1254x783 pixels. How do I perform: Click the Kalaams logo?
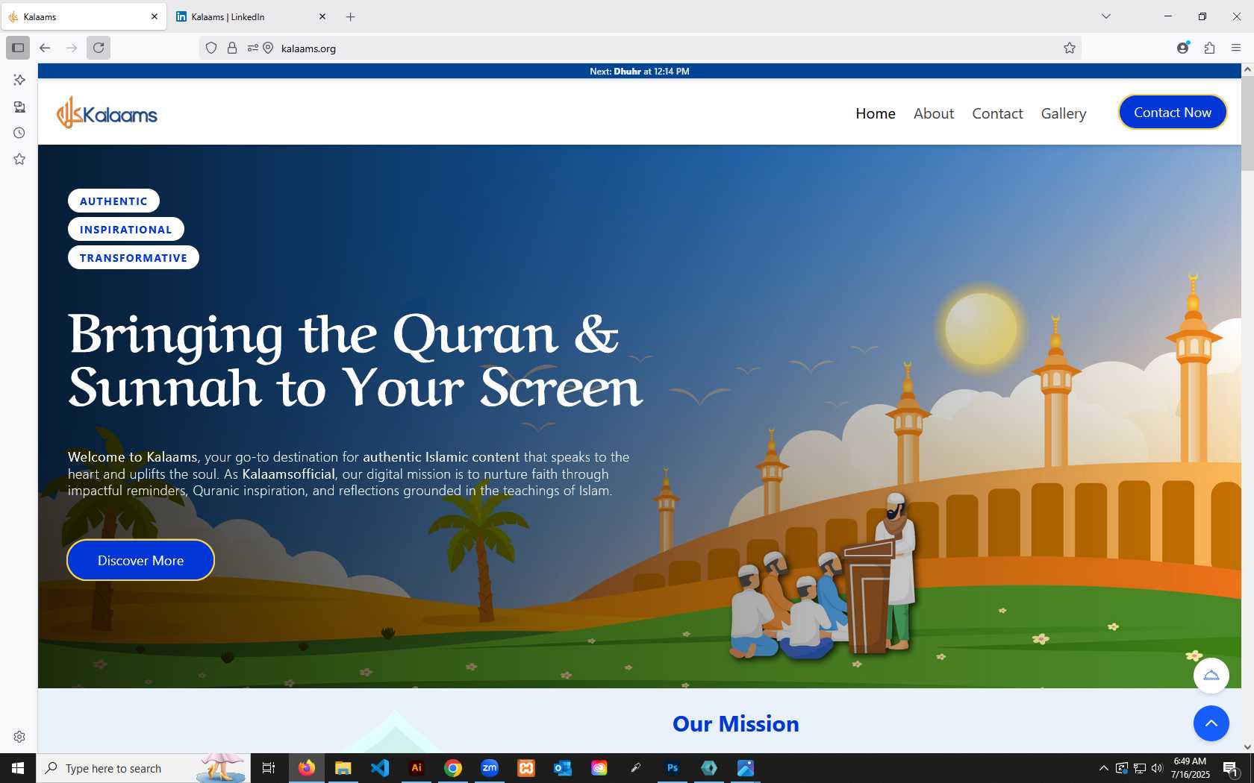(107, 113)
